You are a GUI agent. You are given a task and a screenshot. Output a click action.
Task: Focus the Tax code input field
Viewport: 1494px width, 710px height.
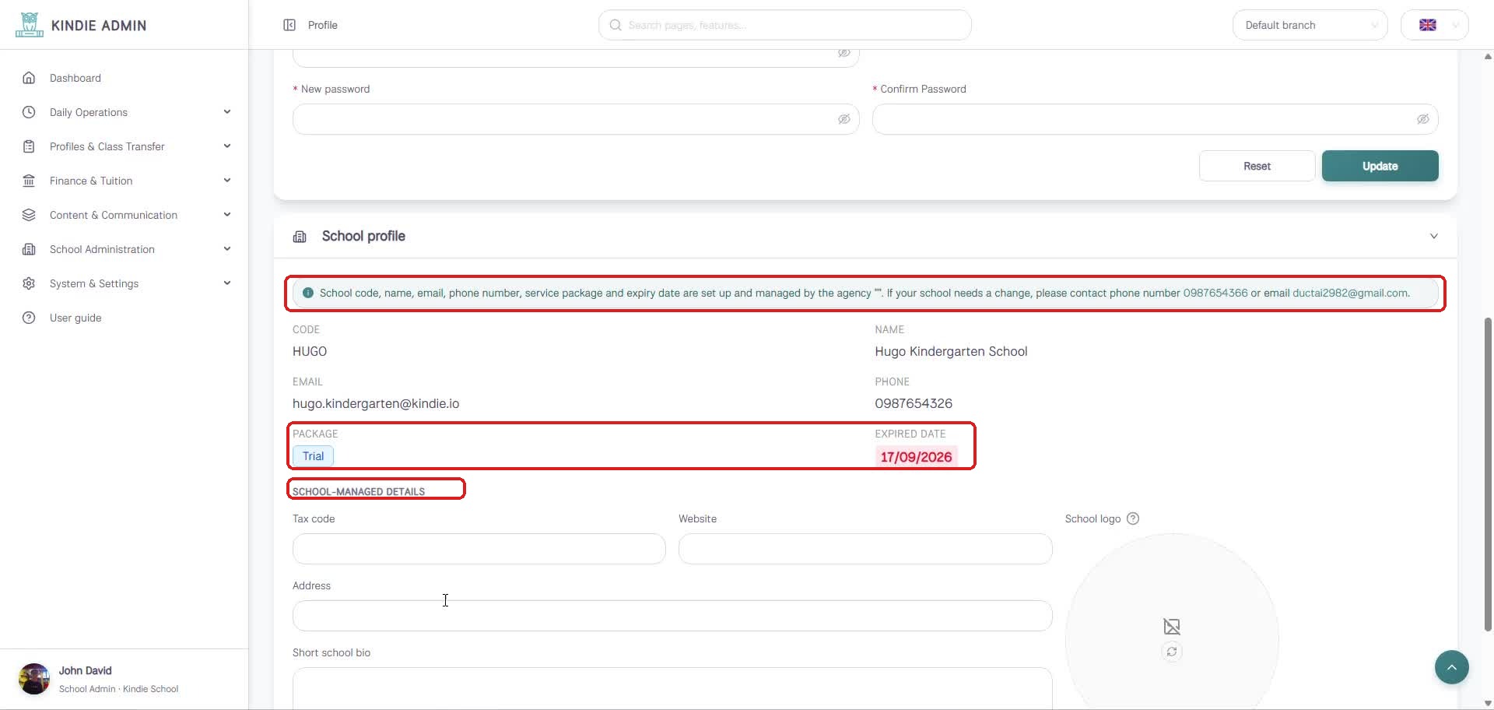point(479,549)
